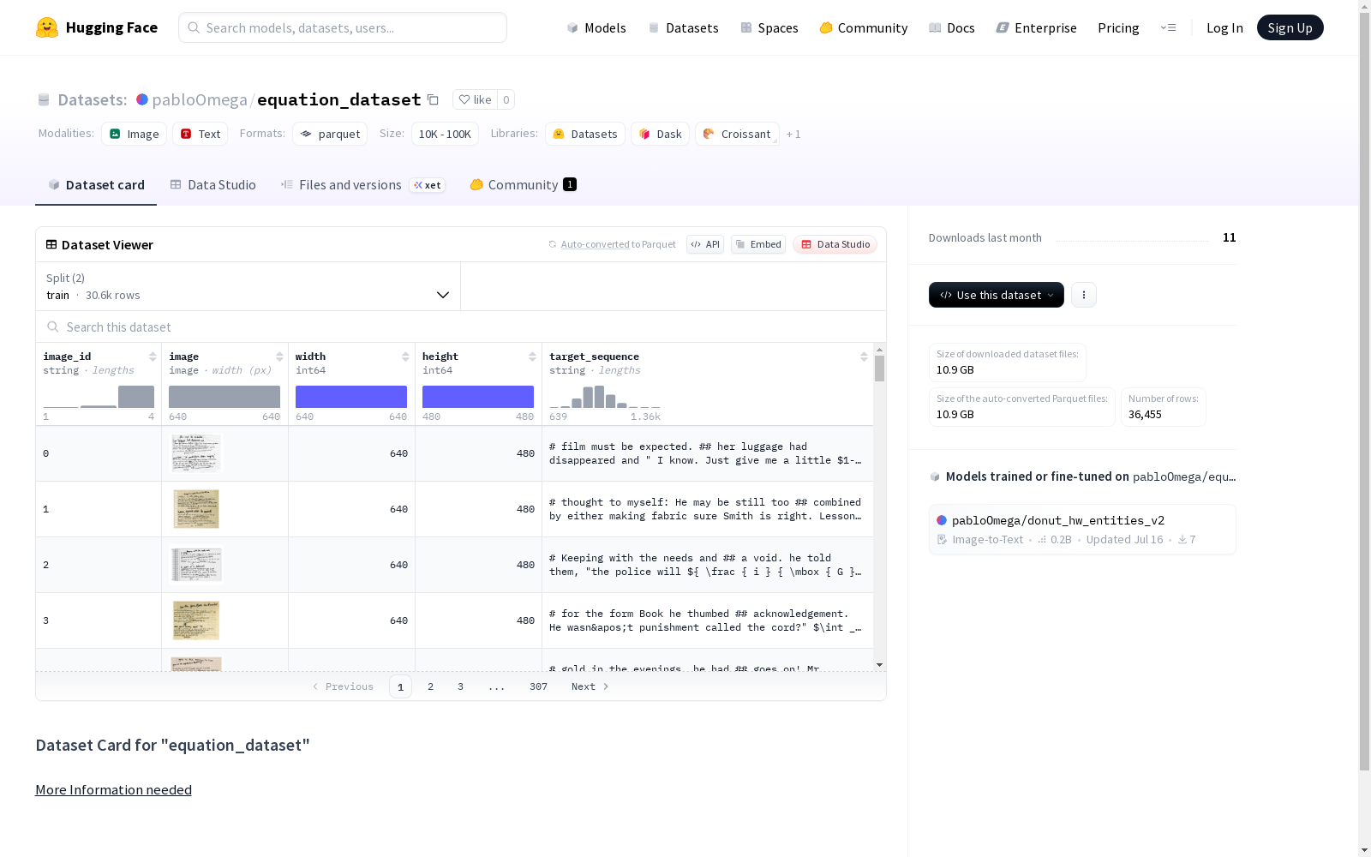Open the image thumbnail in row 3
1371x857 pixels.
[196, 620]
